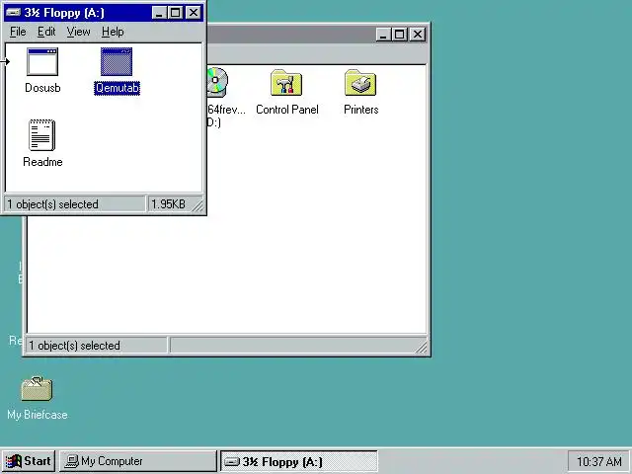
Task: Close the My Computer window
Action: pyautogui.click(x=418, y=35)
